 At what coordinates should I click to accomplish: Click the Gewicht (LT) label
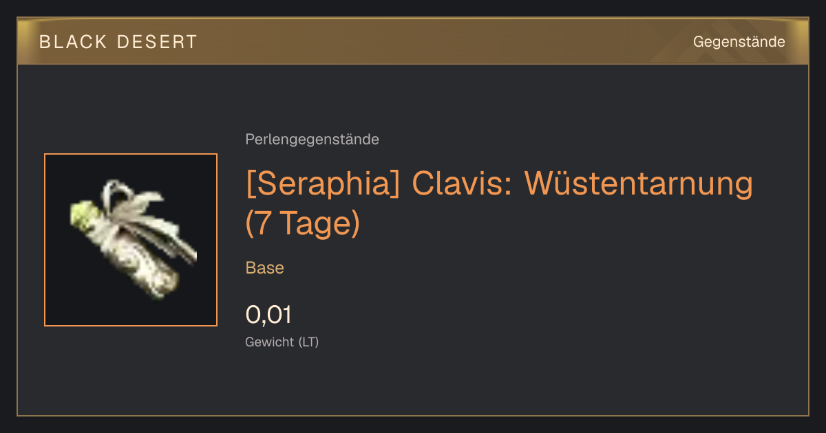[282, 342]
